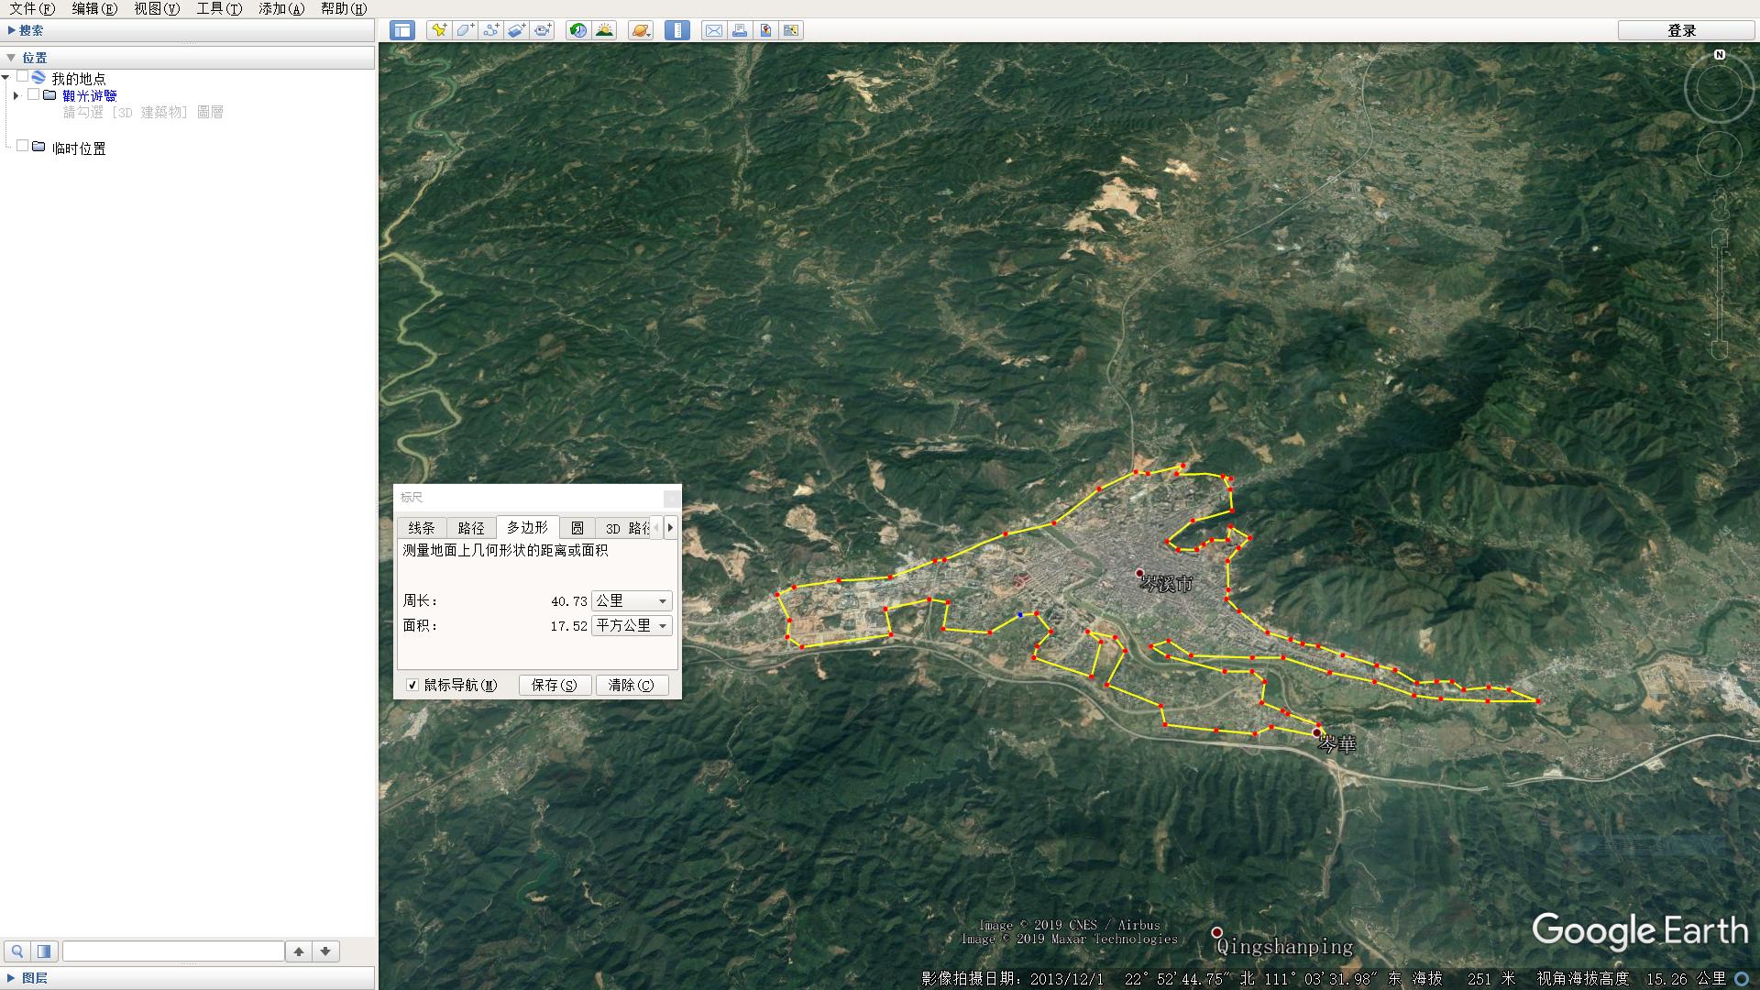Click the Record a Tour camera icon
1760x990 pixels.
click(543, 30)
